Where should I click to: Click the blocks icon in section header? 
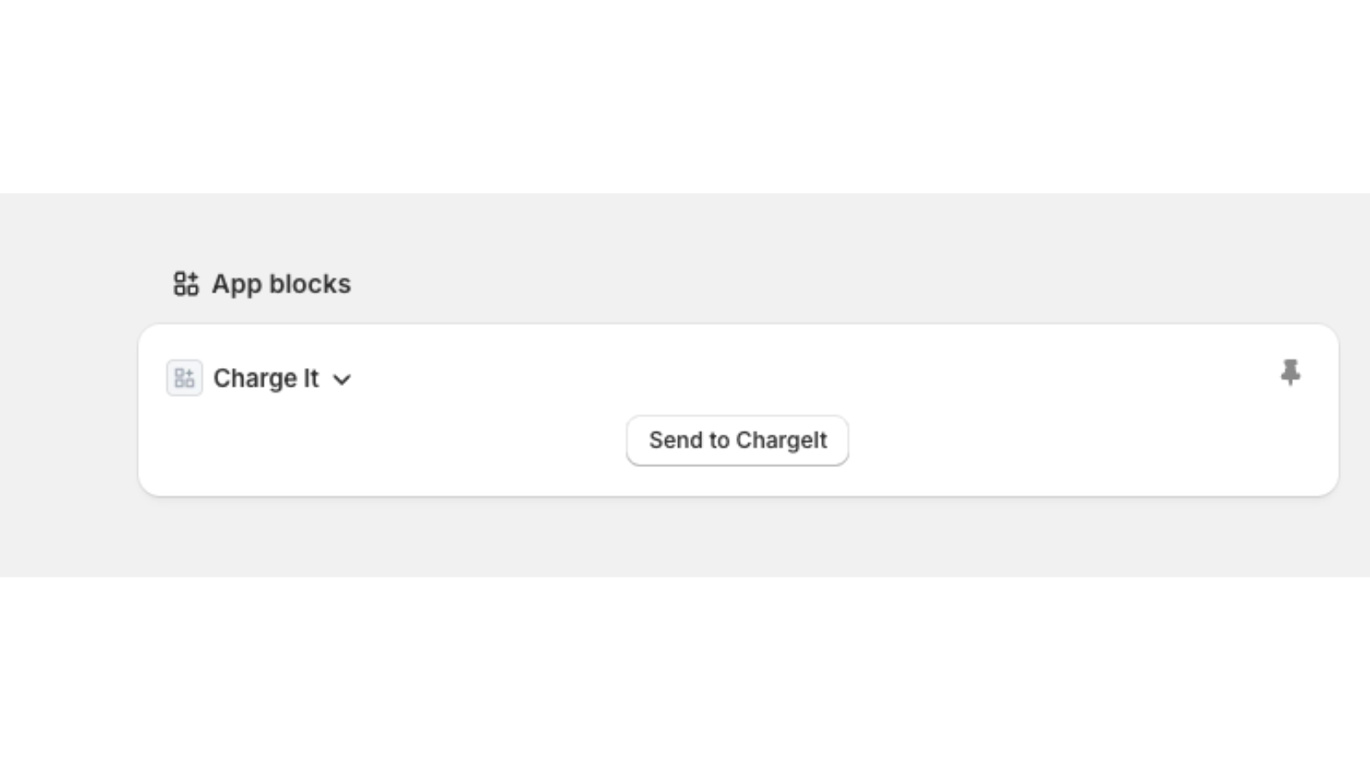[186, 283]
